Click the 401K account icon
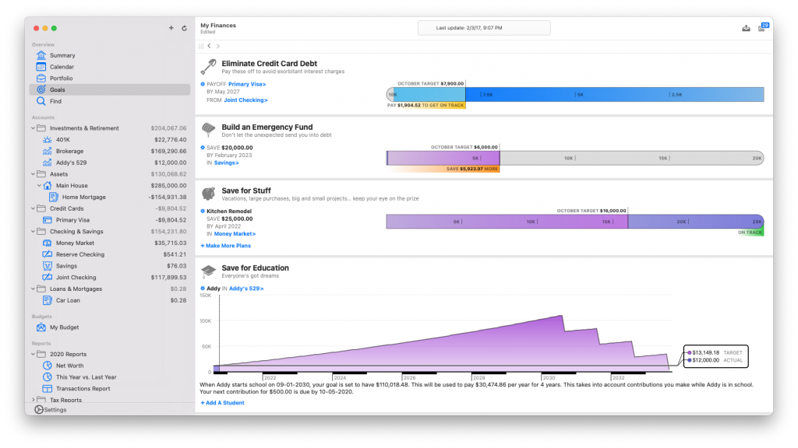The width and height of the screenshot is (798, 448). coord(48,140)
